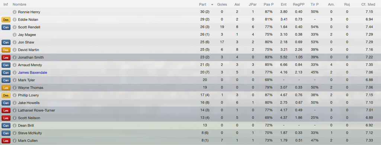
Task: Click the Des badge beside Eddie Nolan
Action: (6, 20)
